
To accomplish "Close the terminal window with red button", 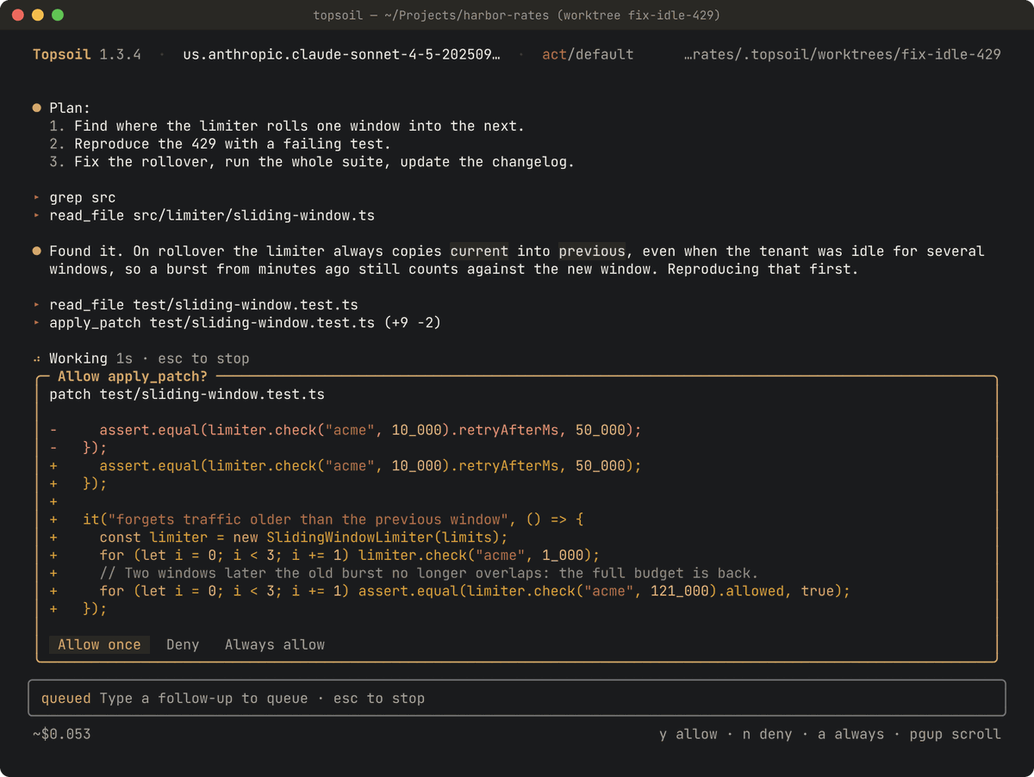I will coord(17,16).
